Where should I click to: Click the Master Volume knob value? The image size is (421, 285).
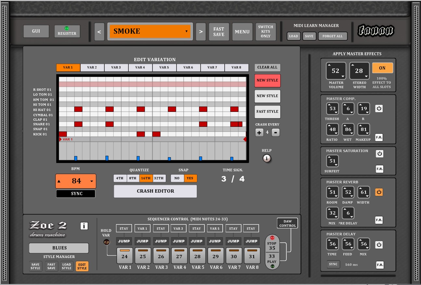tap(335, 71)
